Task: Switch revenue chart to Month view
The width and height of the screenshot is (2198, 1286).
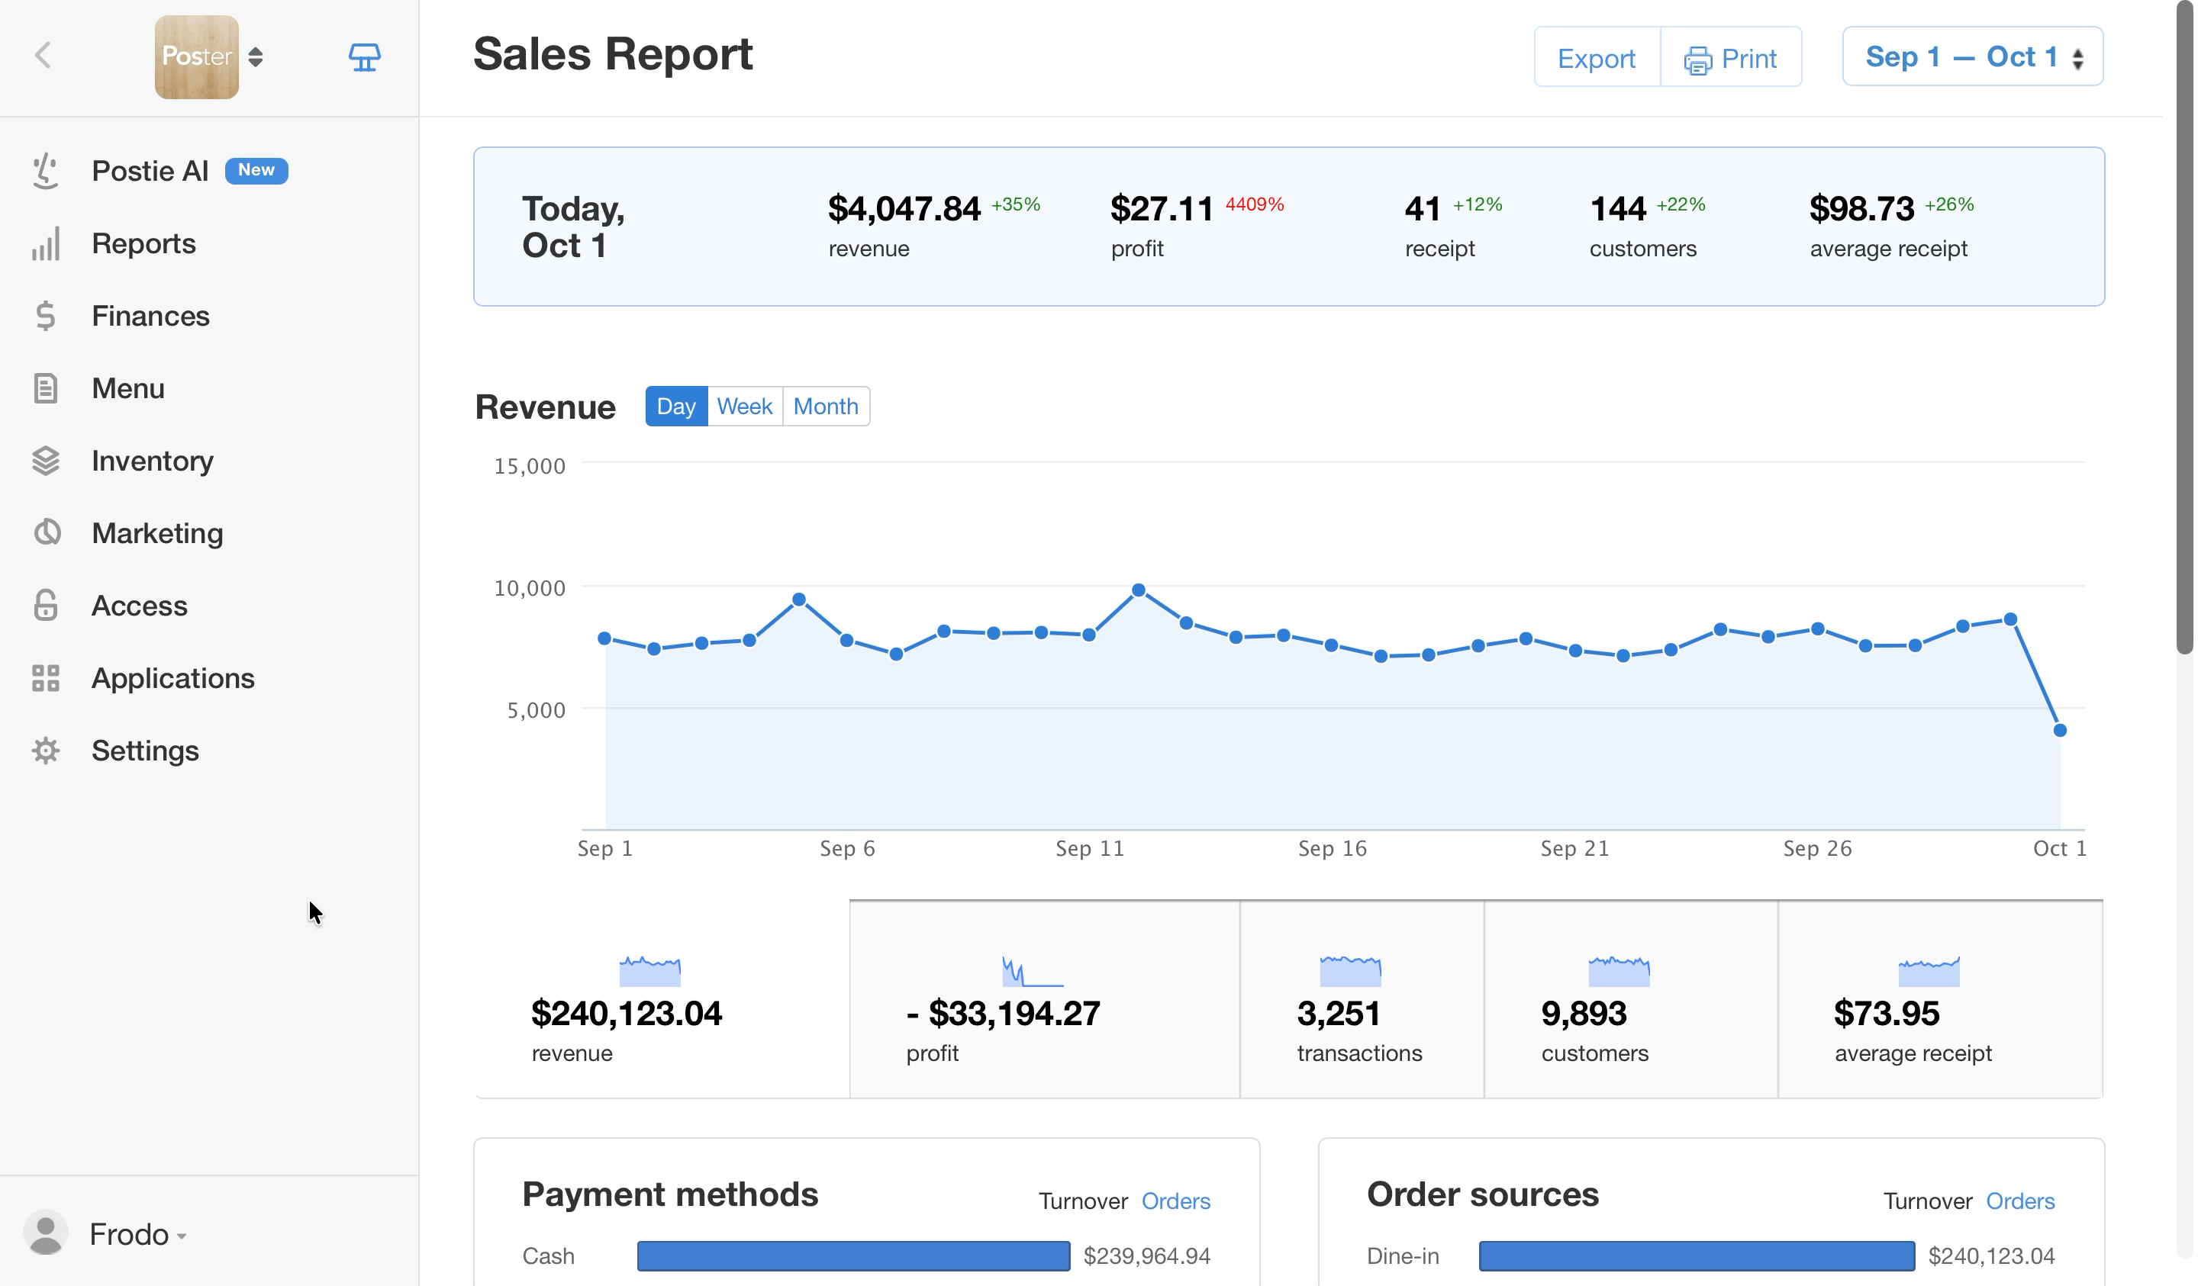Action: coord(825,407)
